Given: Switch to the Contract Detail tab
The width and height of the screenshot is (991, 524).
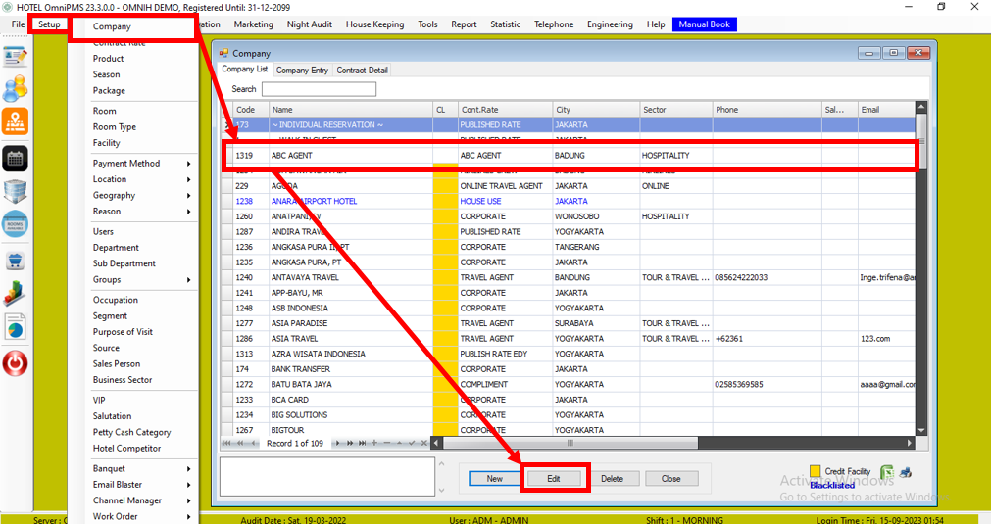Looking at the screenshot, I should click(x=362, y=71).
